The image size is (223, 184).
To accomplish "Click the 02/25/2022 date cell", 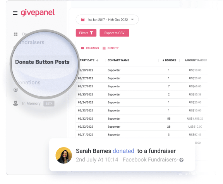I will tap(86, 94).
